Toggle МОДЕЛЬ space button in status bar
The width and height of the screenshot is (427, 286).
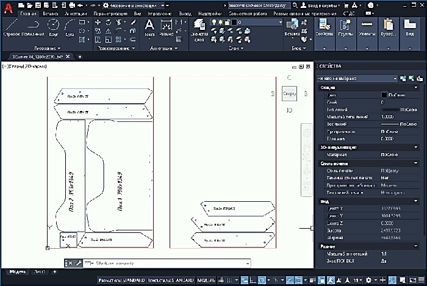[206, 281]
